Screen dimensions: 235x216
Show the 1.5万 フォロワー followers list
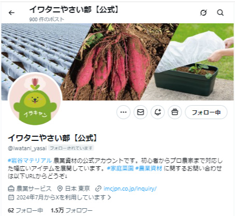[x=72, y=210]
